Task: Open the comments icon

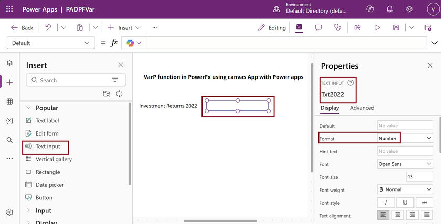Action: click(x=318, y=28)
